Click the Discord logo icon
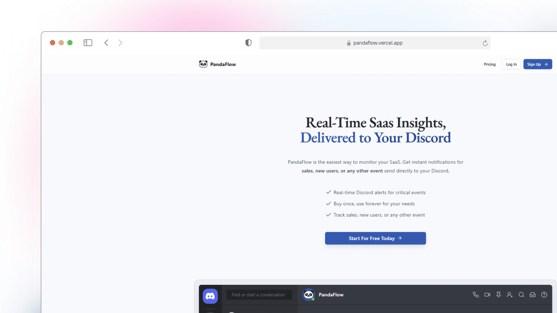 click(210, 296)
